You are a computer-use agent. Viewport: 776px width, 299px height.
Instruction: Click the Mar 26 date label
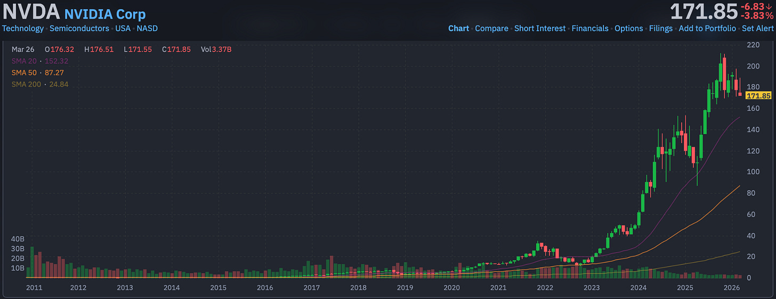(23, 49)
